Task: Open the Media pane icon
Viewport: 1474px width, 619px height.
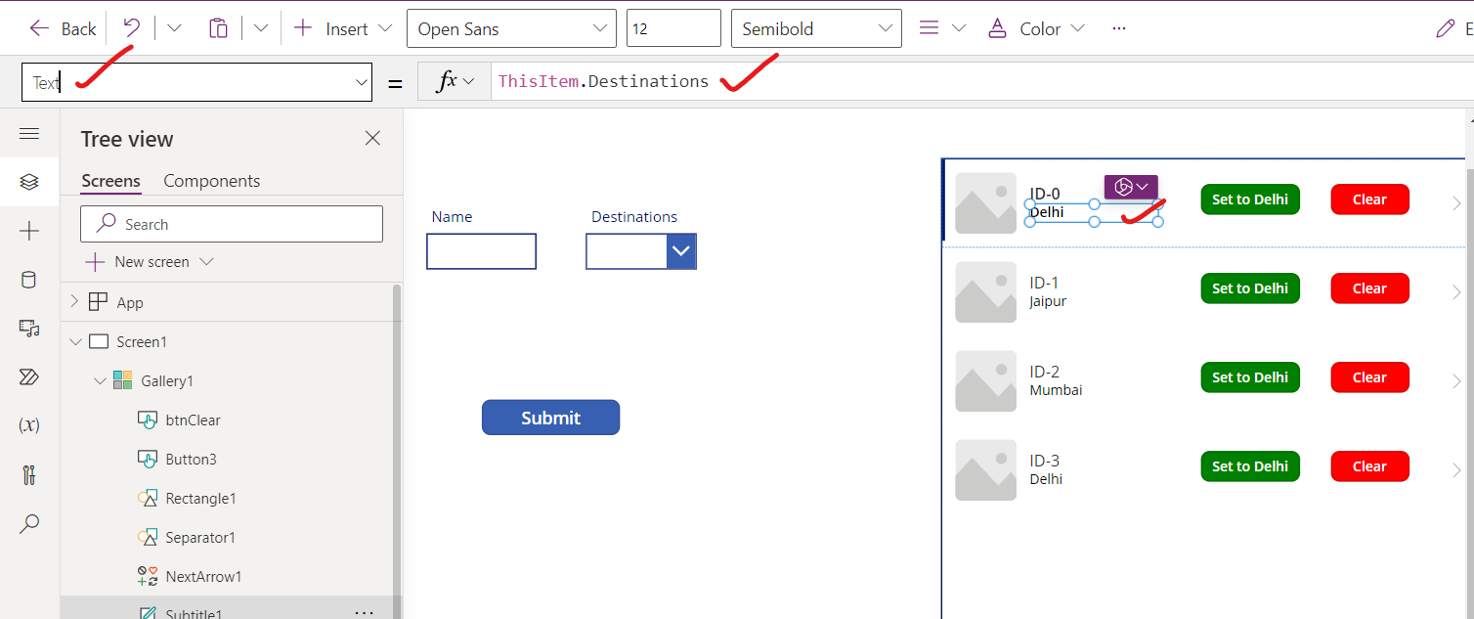Action: tap(29, 329)
